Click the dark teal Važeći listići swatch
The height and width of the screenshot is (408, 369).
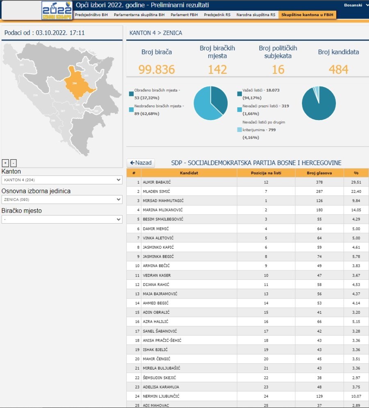tap(239, 94)
